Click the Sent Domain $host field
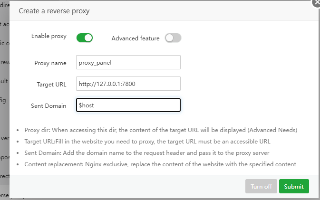The image size is (320, 200). coord(128,105)
